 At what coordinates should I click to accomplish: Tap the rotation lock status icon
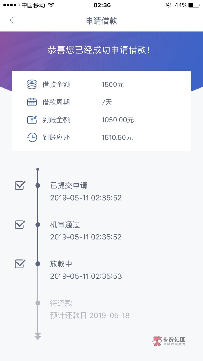pos(168,5)
